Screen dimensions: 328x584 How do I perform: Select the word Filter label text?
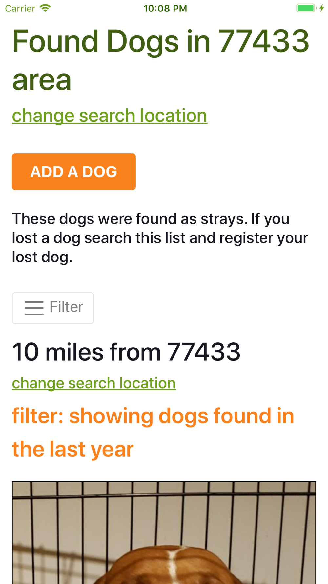[x=66, y=307]
